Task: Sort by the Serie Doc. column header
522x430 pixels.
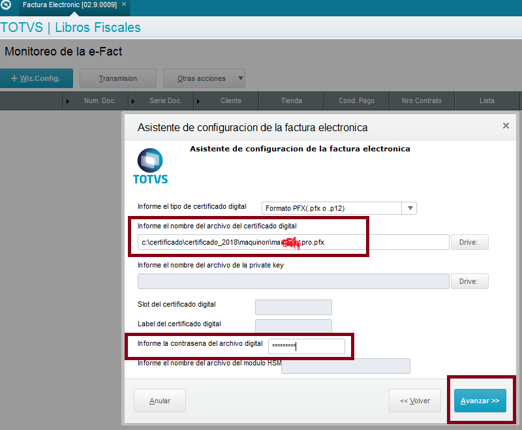Action: [166, 100]
